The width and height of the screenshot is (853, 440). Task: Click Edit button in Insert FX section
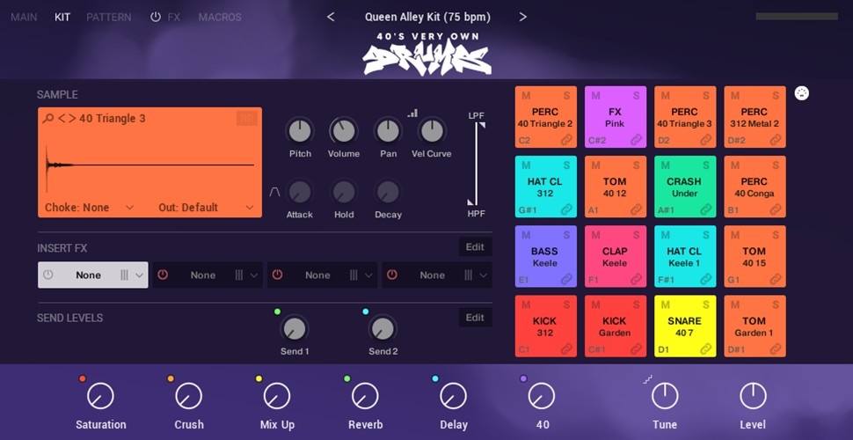[x=475, y=247]
